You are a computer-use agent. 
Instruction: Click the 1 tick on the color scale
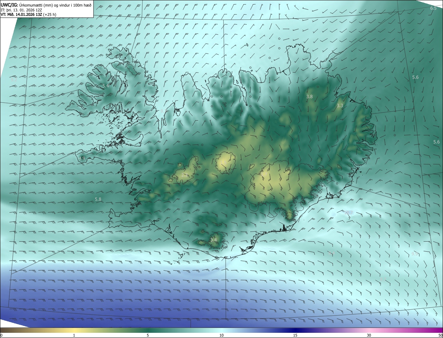74,335
